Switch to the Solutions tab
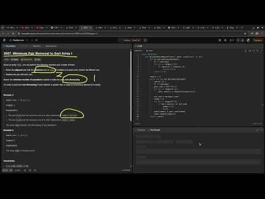The image size is (265, 199). click(36, 46)
